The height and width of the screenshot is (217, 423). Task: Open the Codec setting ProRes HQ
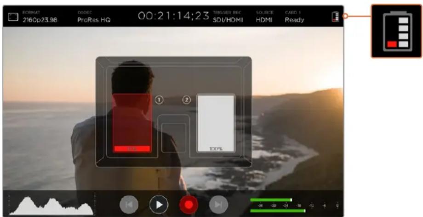(94, 17)
